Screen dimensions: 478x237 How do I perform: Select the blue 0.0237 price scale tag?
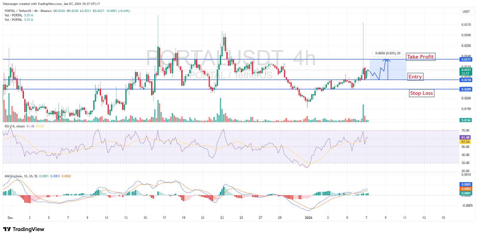click(466, 59)
